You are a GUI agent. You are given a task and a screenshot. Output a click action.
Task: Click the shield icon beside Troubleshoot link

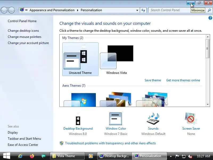pyautogui.click(x=62, y=143)
